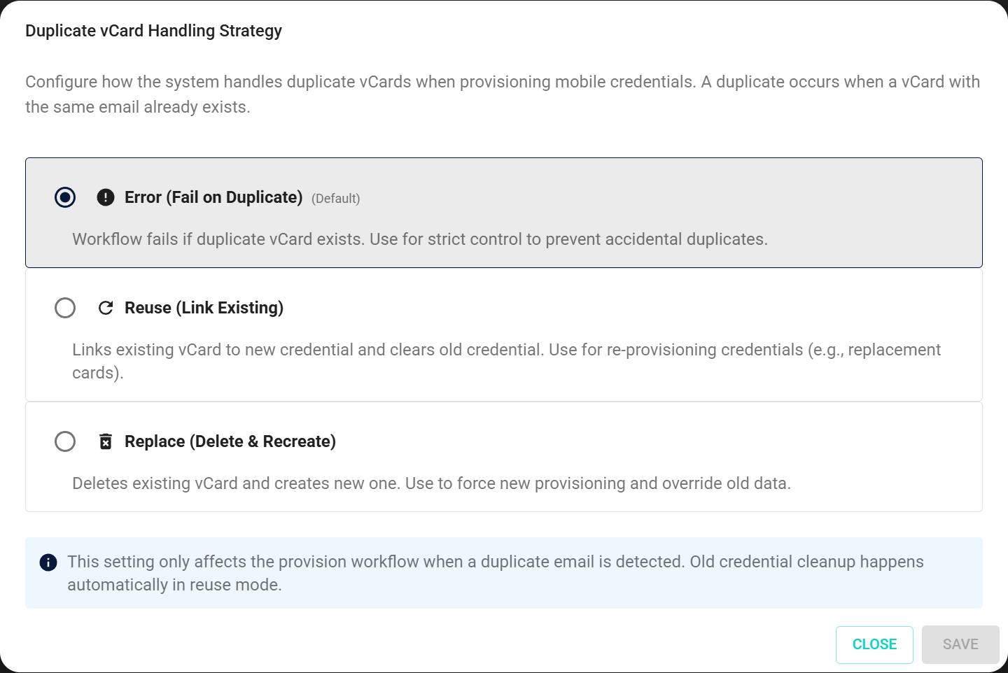Click the Reuse option description text
This screenshot has width=1008, height=673.
click(x=505, y=361)
